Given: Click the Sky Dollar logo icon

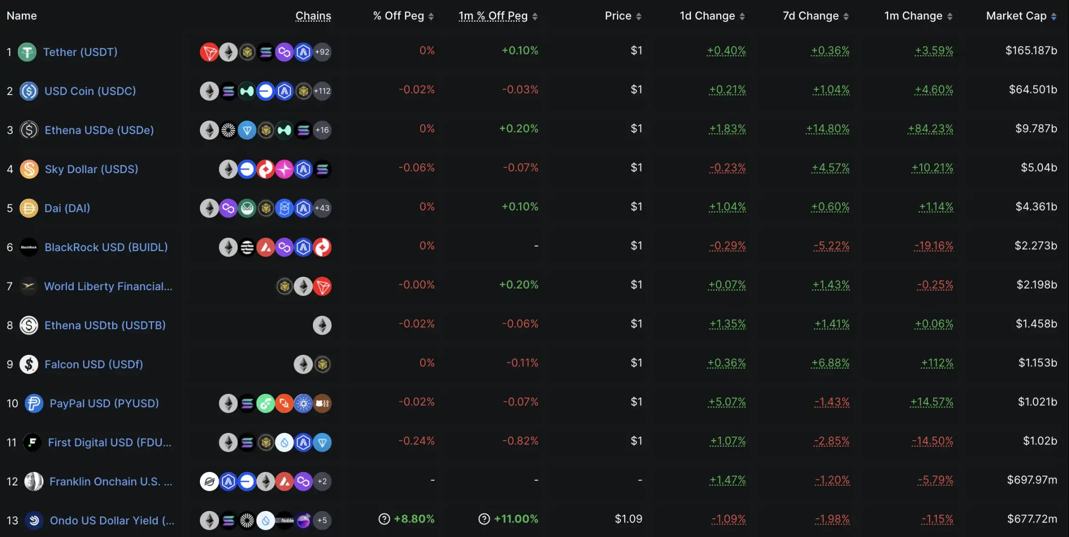Looking at the screenshot, I should click(x=29, y=169).
